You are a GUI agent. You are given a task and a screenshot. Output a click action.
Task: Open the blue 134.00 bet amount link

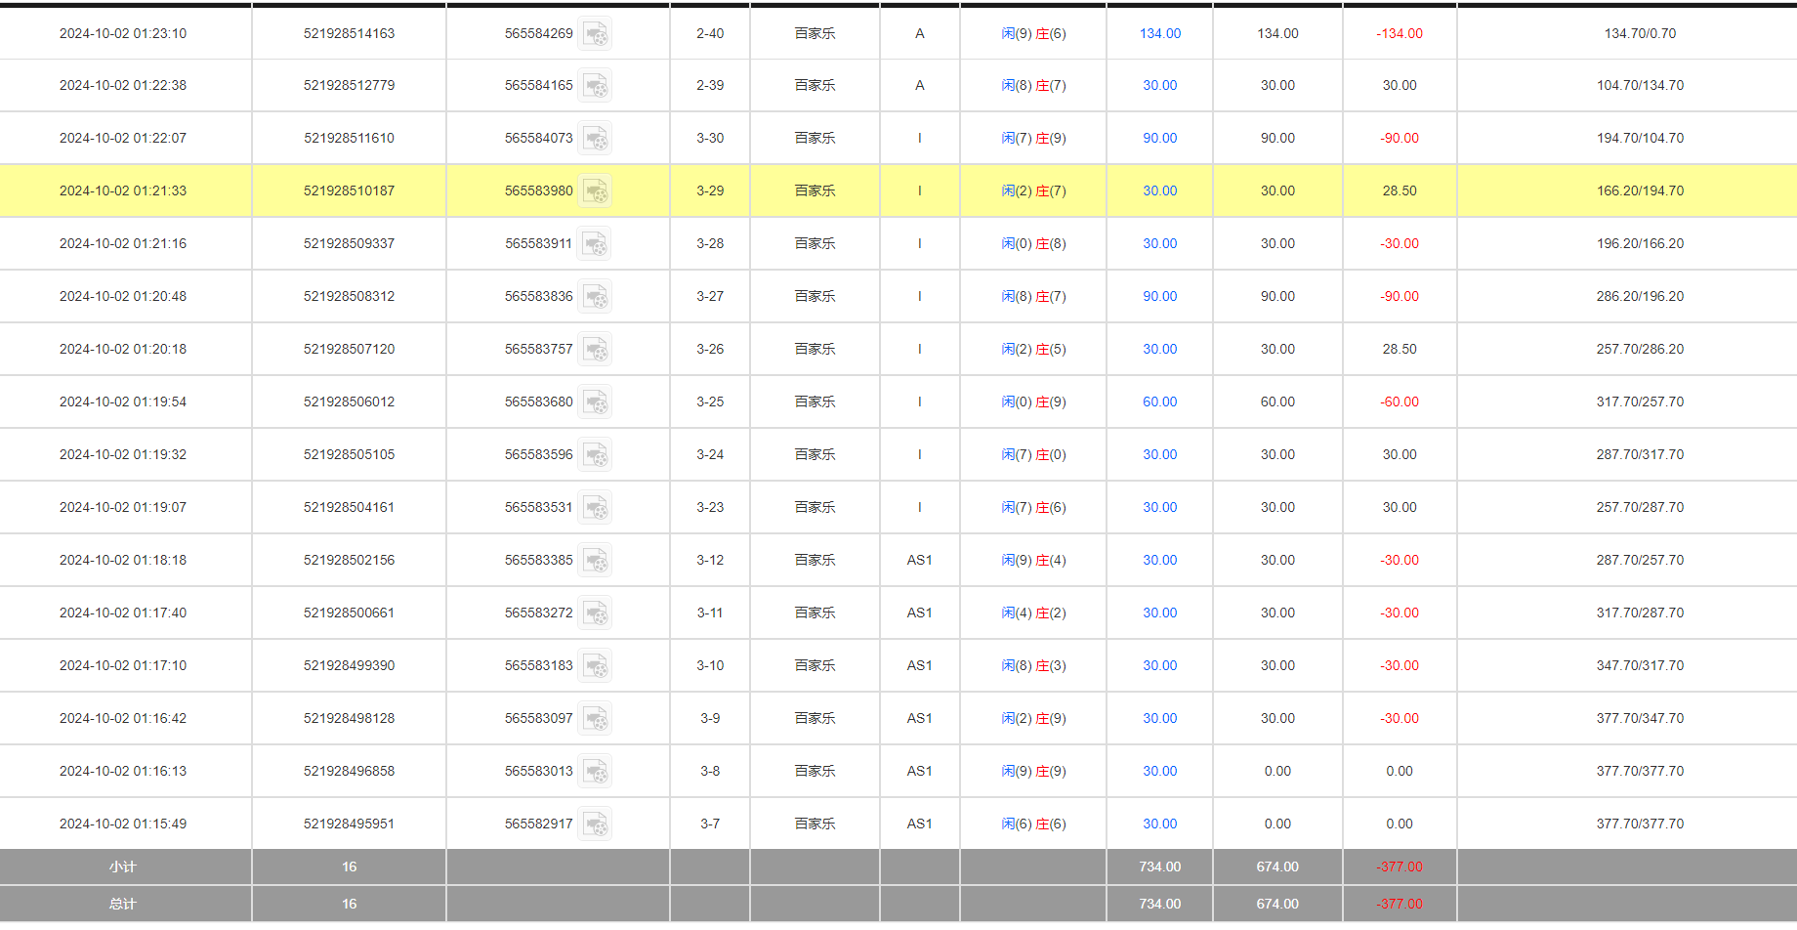1159,33
